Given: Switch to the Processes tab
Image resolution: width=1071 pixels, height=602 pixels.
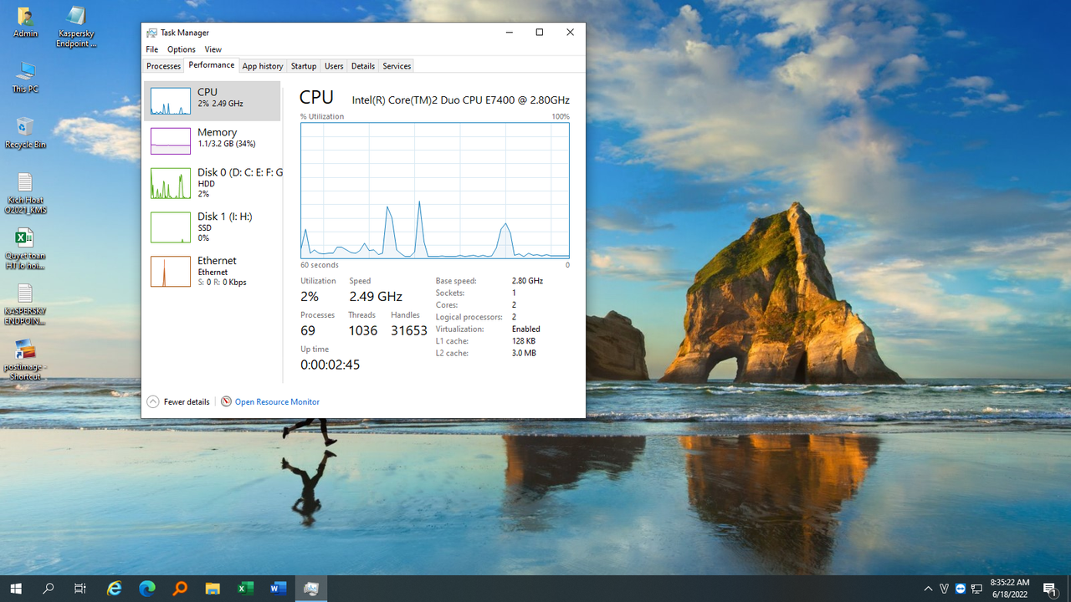Looking at the screenshot, I should [163, 66].
